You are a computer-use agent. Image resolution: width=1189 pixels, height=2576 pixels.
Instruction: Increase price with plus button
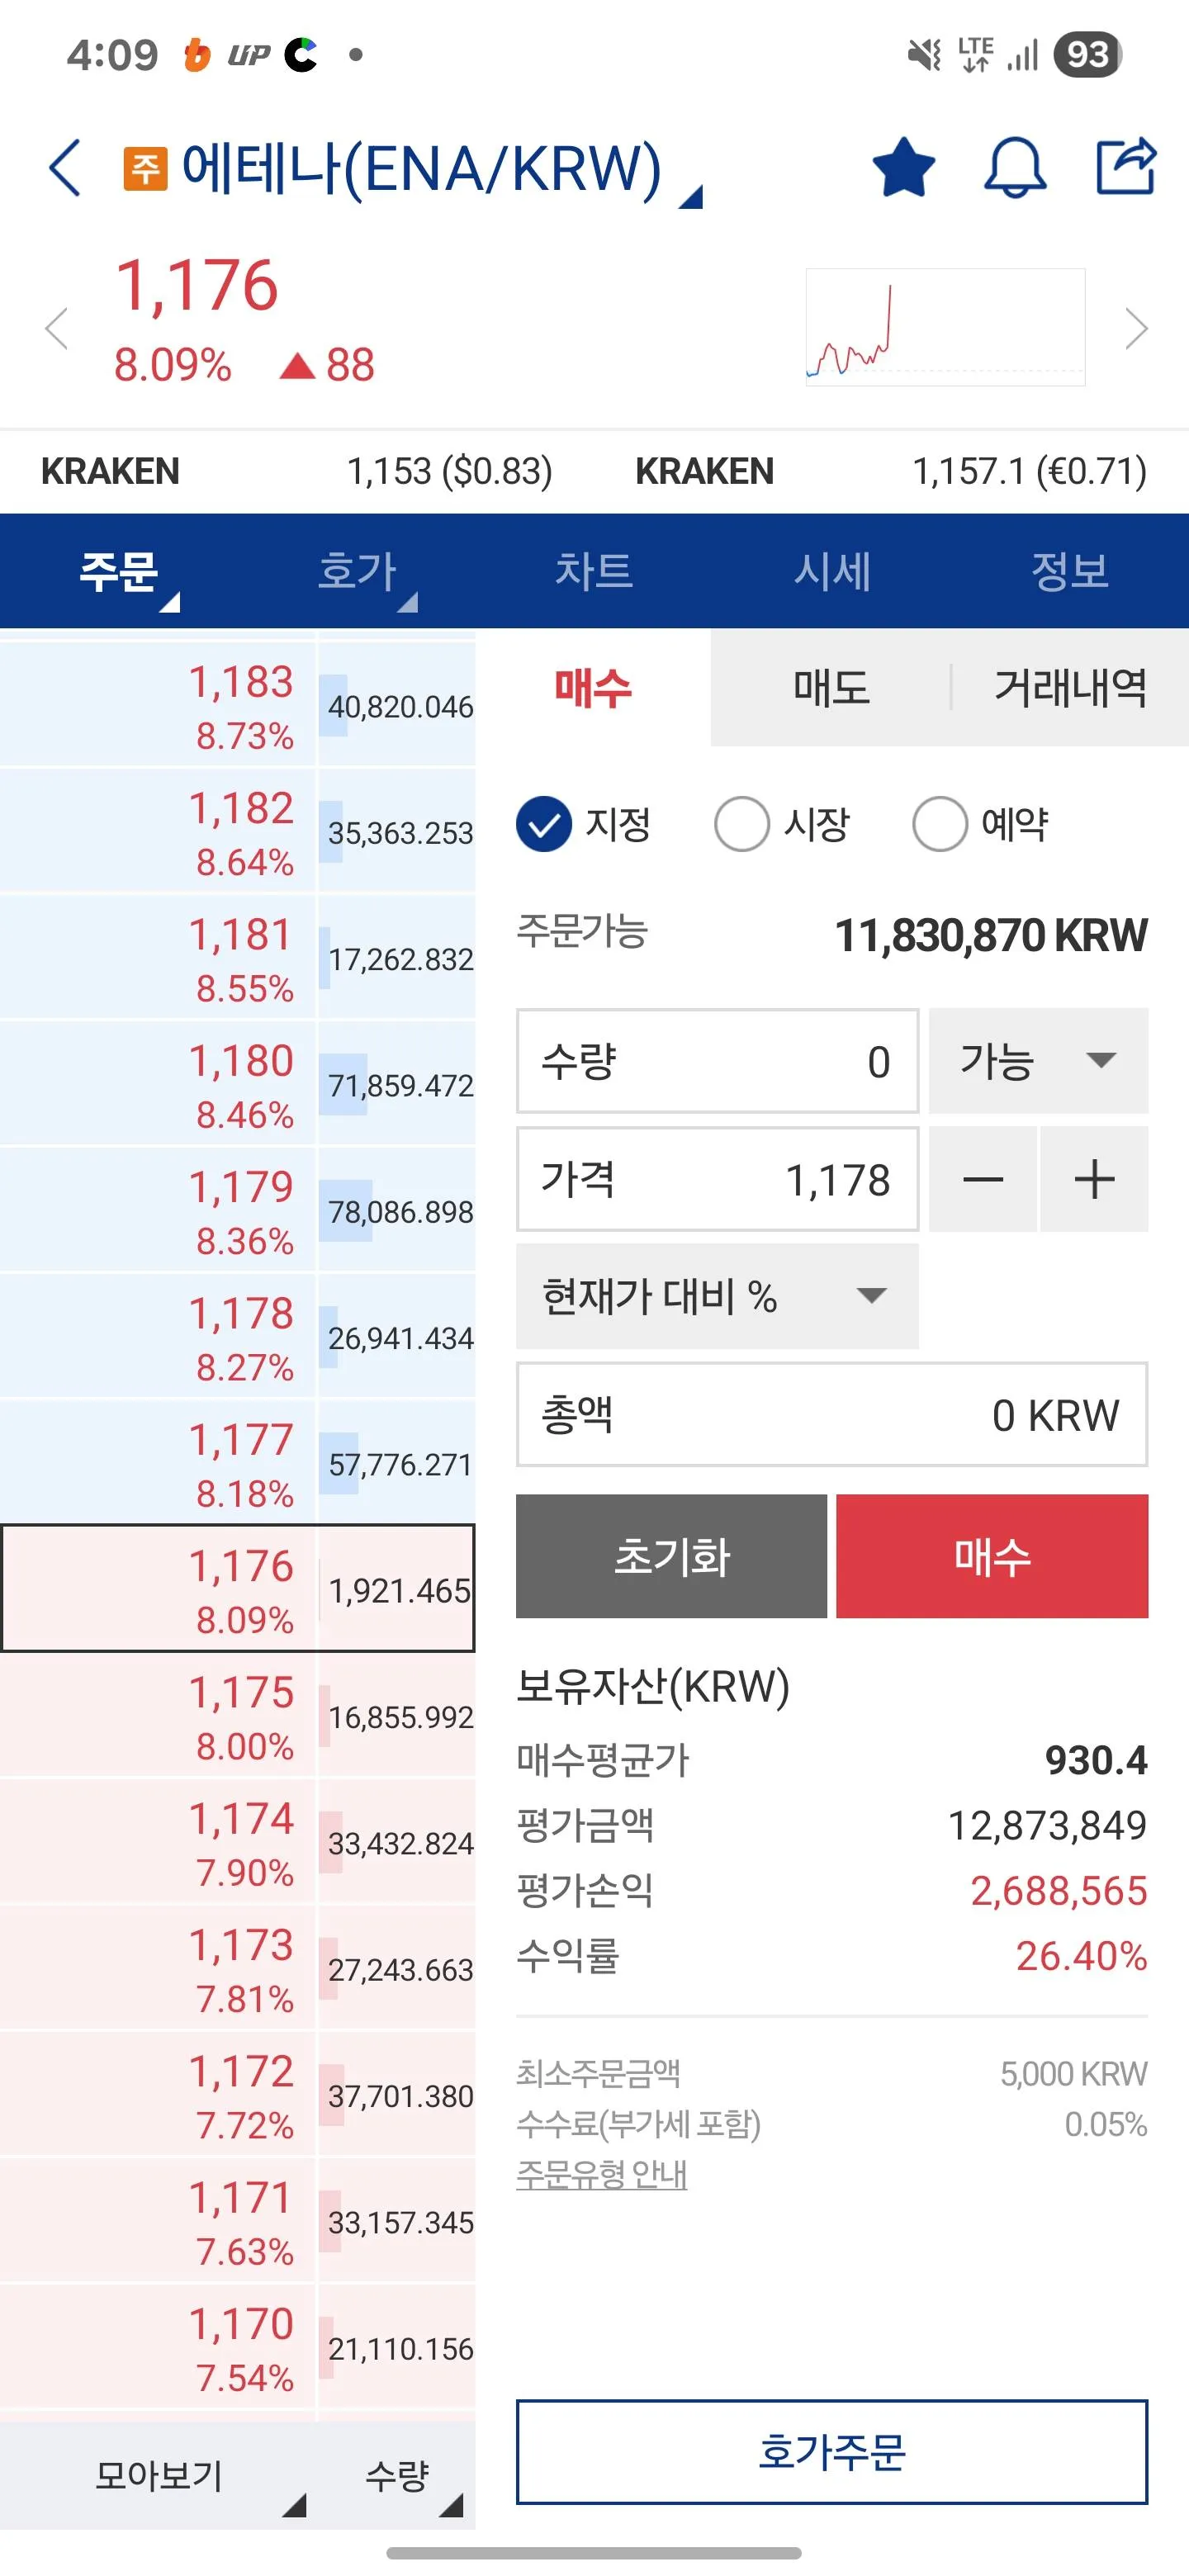point(1094,1180)
